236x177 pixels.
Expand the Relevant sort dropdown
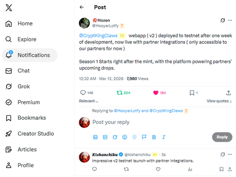tap(88, 101)
